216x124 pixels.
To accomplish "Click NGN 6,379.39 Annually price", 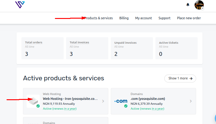I will [x=147, y=104].
